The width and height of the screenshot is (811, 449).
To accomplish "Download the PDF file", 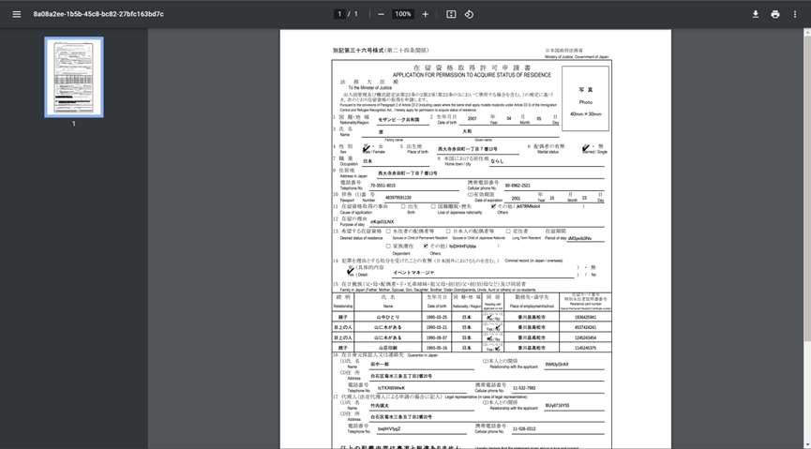I will [756, 14].
